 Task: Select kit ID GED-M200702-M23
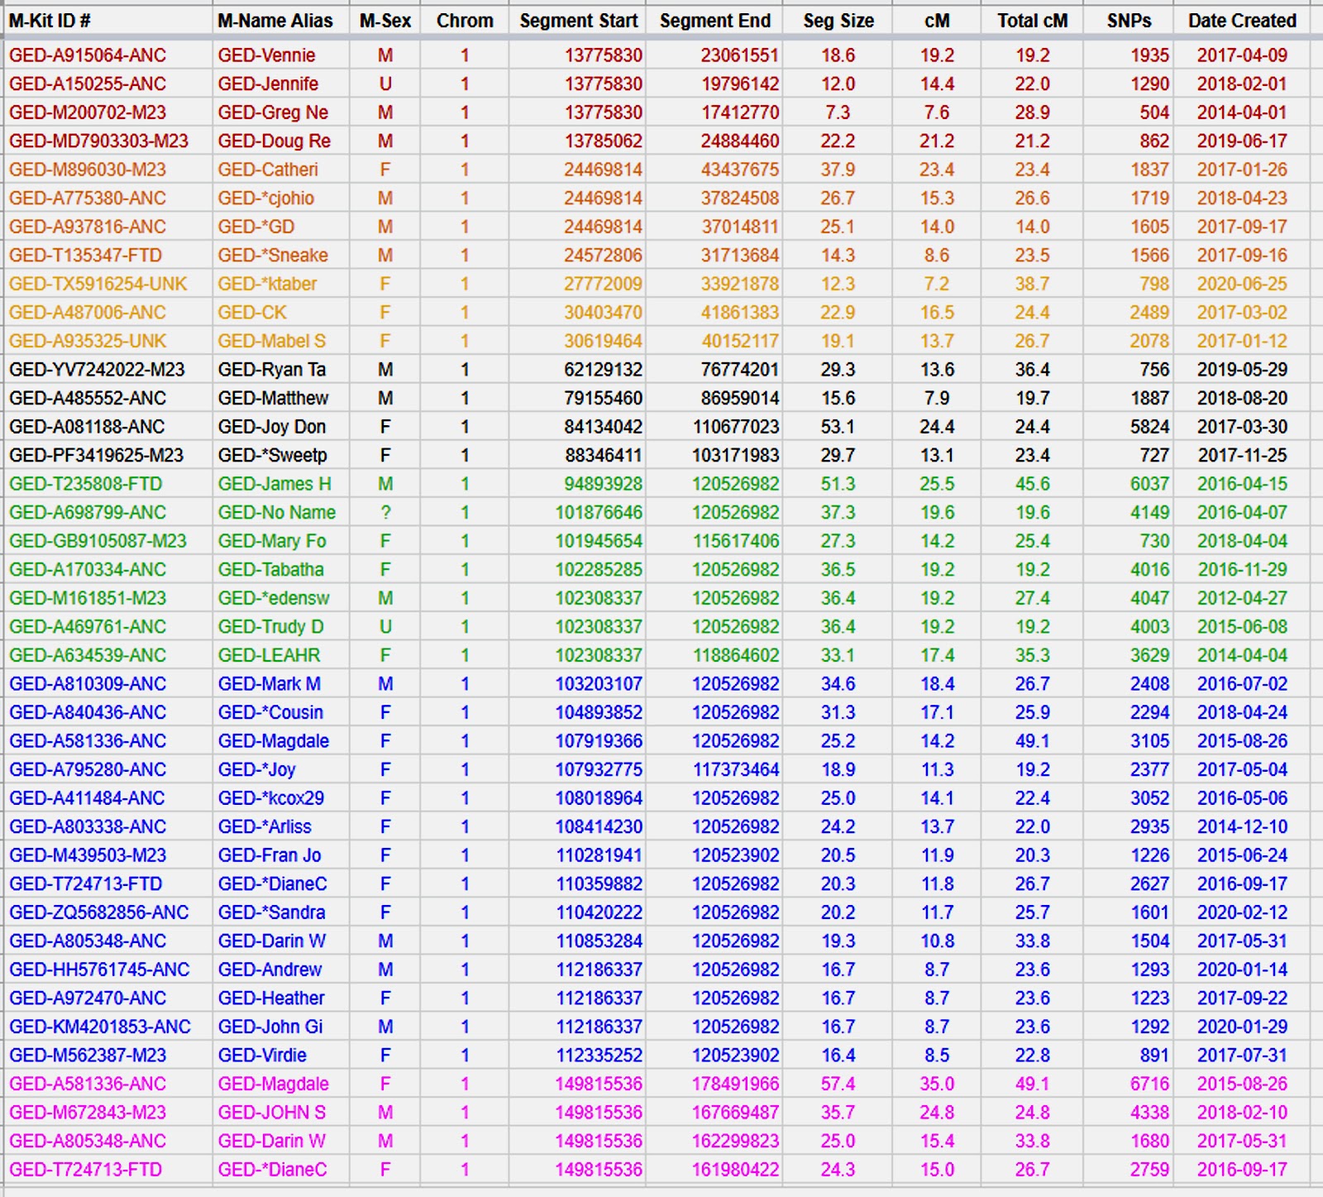coord(88,113)
